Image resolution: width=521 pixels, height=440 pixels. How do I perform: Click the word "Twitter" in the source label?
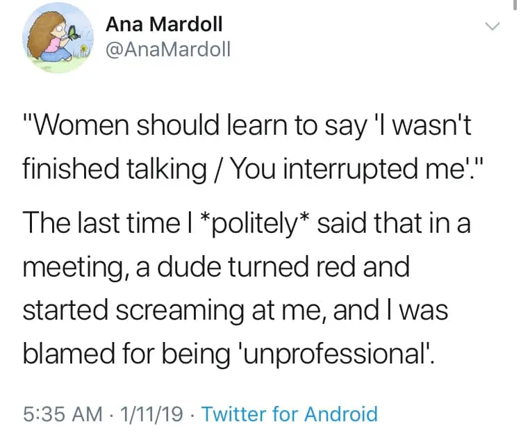[x=235, y=414]
